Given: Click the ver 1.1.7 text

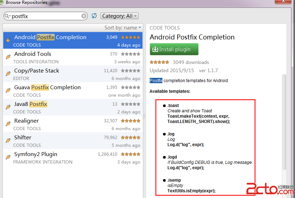Looking at the screenshot, I should point(208,71).
